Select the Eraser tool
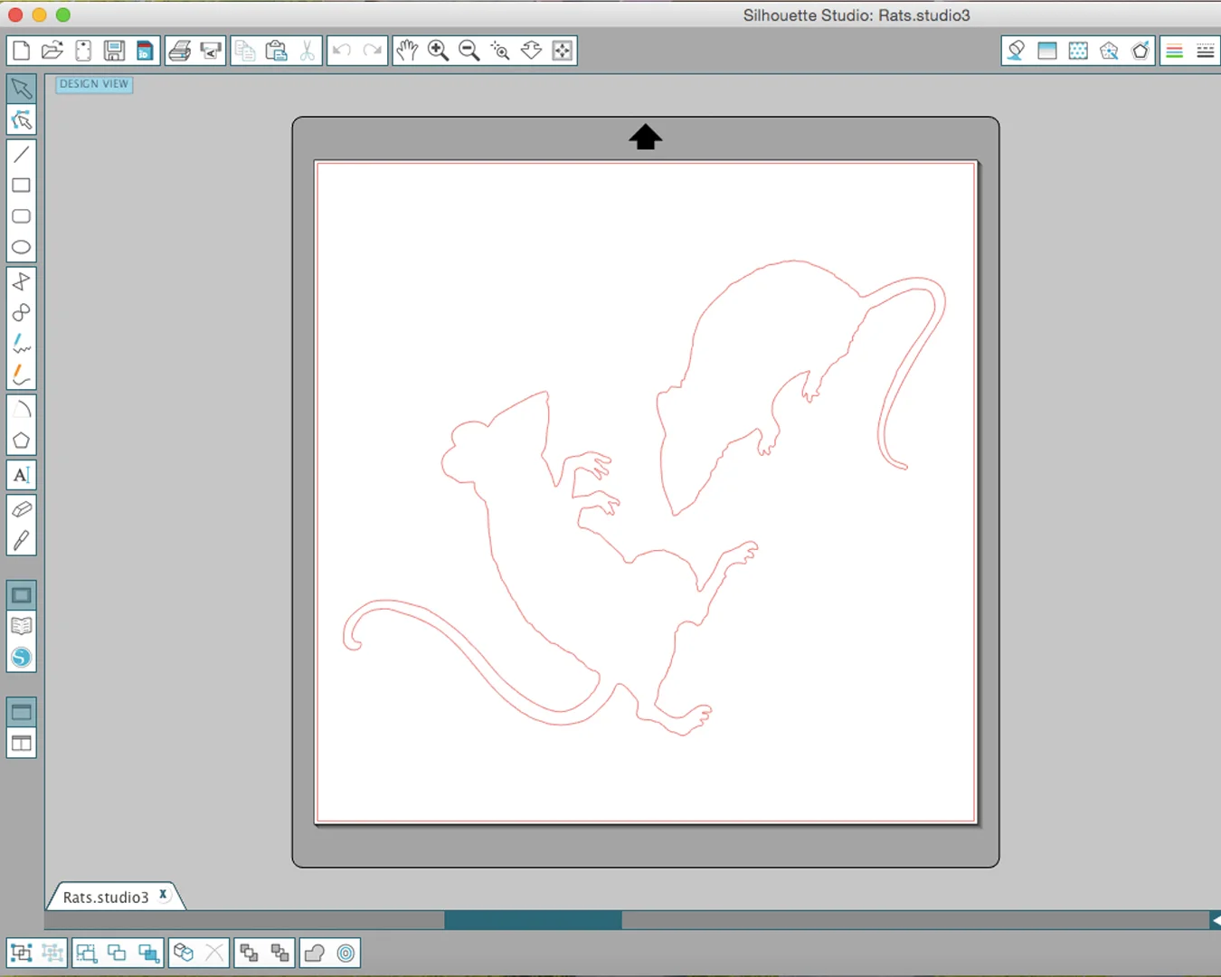1221x977 pixels. click(22, 509)
